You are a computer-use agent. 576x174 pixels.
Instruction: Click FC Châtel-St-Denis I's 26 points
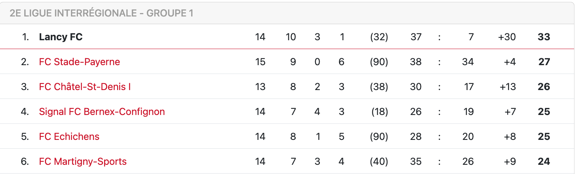[544, 87]
